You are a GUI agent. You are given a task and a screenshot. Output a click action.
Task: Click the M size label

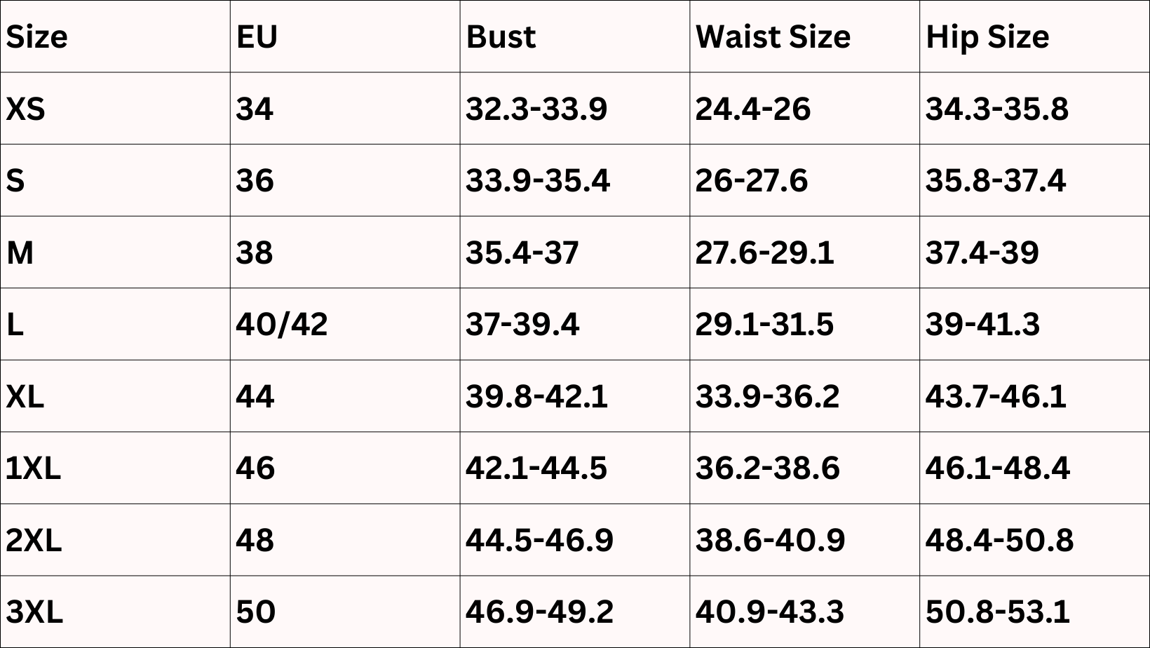click(20, 252)
